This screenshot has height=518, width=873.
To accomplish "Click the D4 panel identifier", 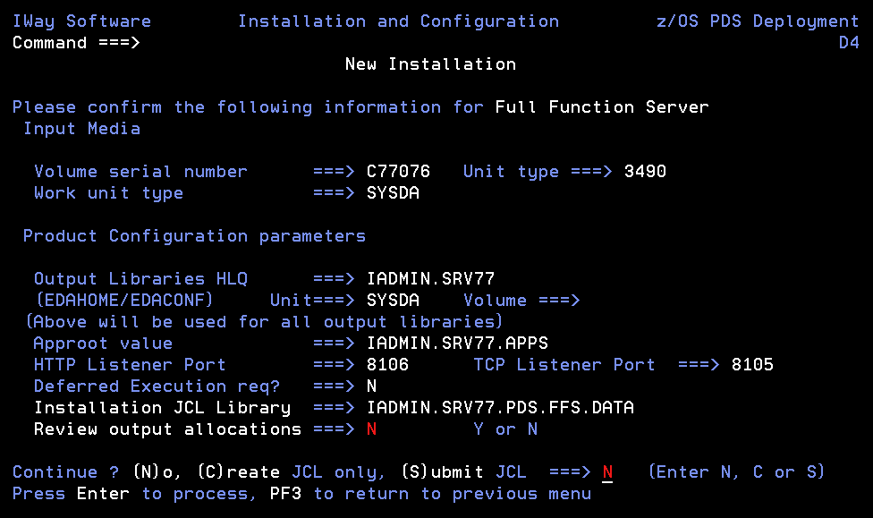I will 849,43.
